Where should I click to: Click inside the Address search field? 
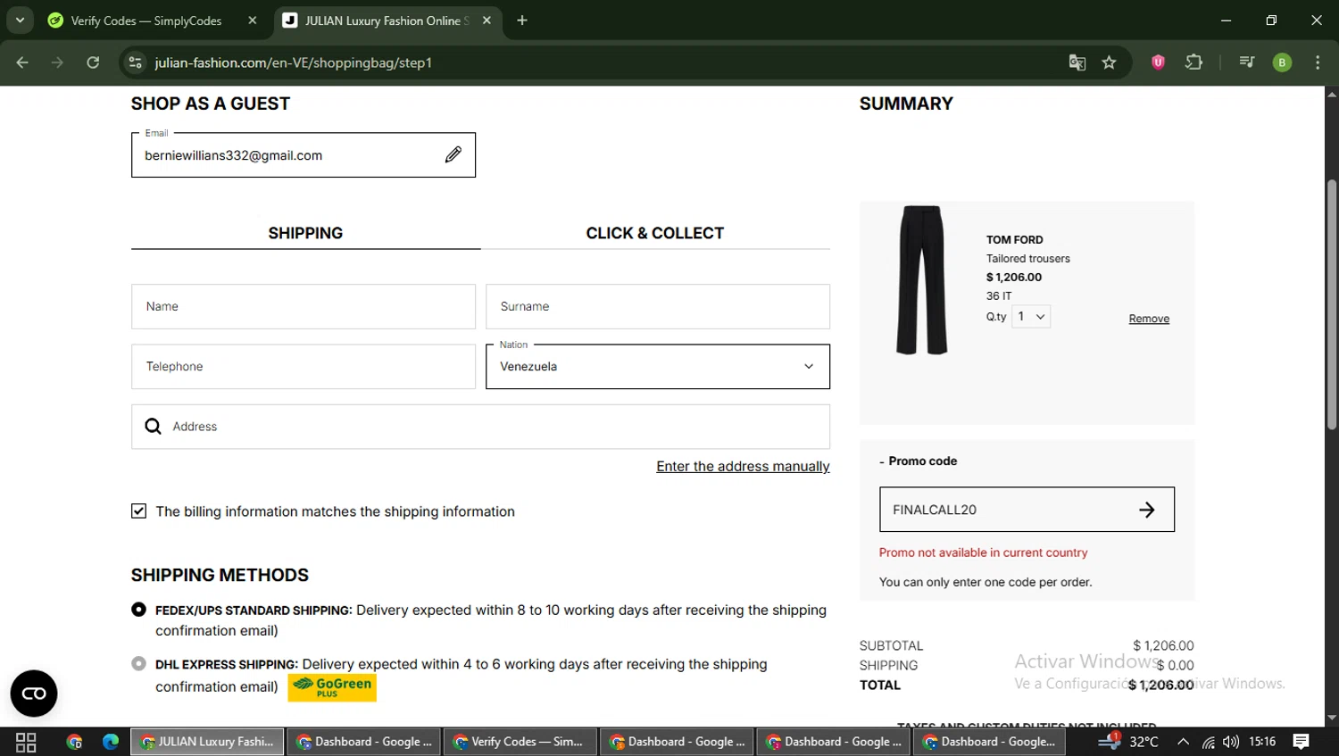(x=480, y=427)
